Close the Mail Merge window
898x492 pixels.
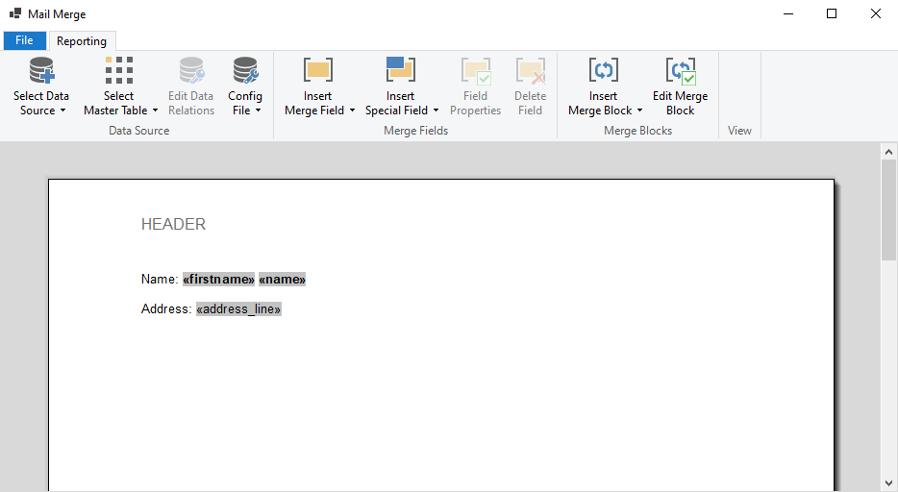[x=876, y=13]
